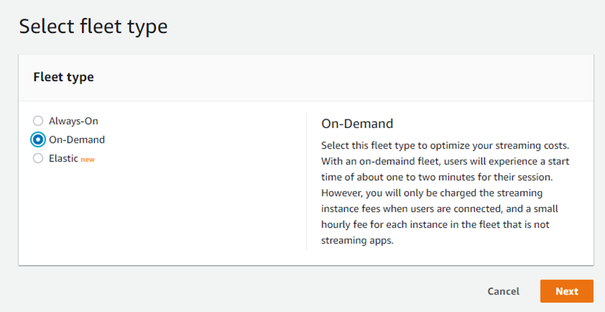This screenshot has width=605, height=312.
Task: Select the Elastic radio button
Action: 38,158
